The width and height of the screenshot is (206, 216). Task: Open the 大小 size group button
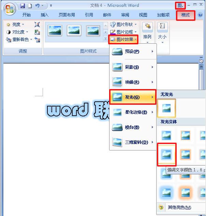162,33
